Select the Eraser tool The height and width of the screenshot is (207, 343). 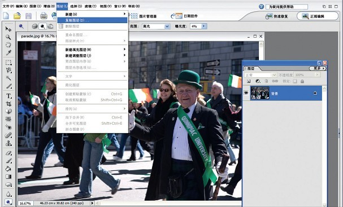click(8, 153)
